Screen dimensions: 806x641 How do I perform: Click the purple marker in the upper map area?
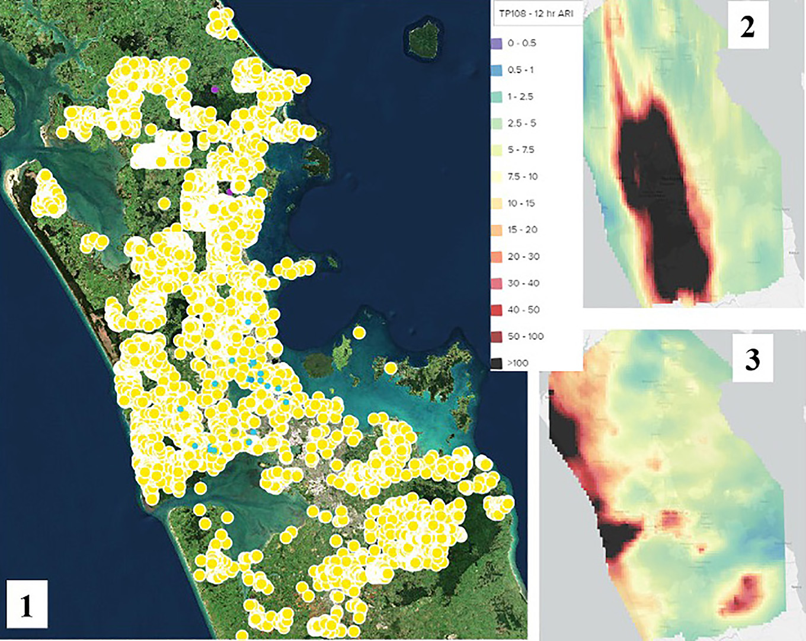tap(215, 89)
